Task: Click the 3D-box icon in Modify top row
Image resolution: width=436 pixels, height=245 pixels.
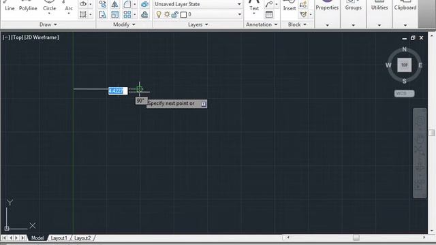Action: (x=144, y=4)
